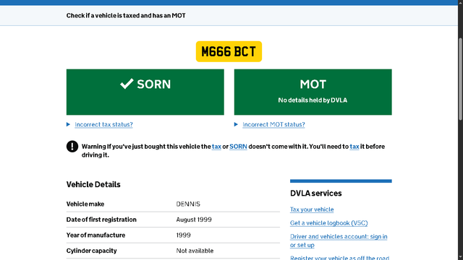Screen dimensions: 463x260
Task: Click the green MOT status panel
Action: 313,92
